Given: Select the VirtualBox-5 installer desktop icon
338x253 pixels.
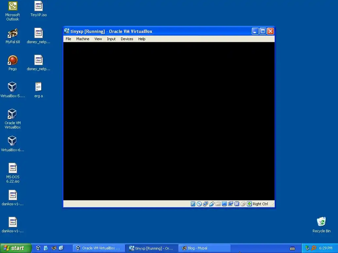Looking at the screenshot, I should point(13,90).
